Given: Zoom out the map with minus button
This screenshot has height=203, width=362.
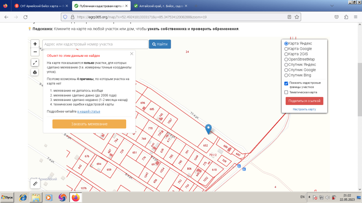Looking at the screenshot, I should coord(35,52).
